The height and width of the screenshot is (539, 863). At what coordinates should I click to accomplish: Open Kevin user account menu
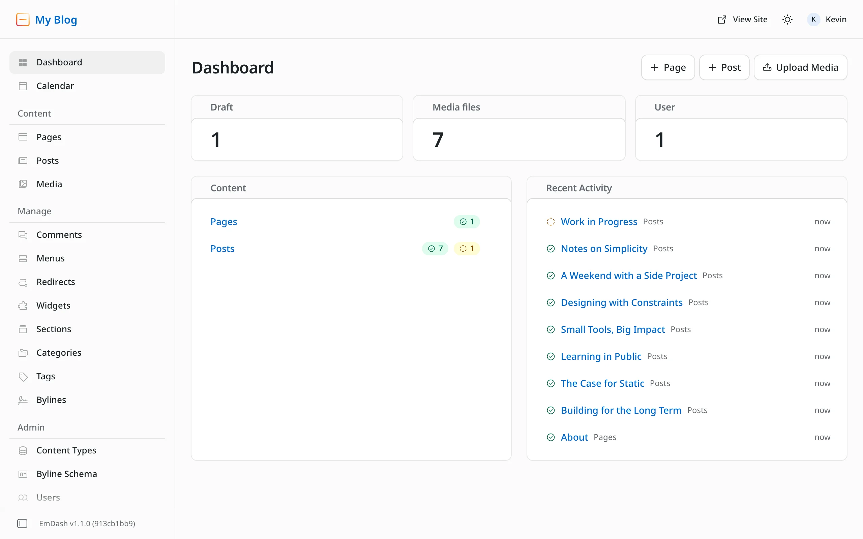(827, 20)
